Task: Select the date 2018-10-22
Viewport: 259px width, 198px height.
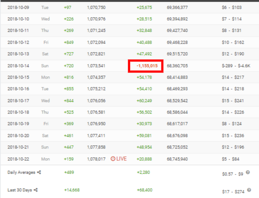Action: [18, 159]
